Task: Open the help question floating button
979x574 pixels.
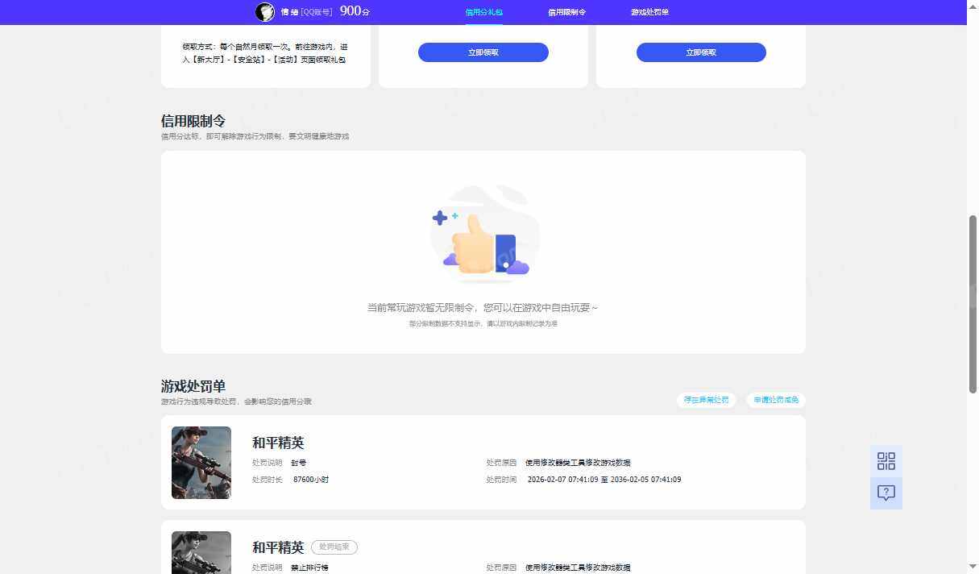Action: point(886,493)
